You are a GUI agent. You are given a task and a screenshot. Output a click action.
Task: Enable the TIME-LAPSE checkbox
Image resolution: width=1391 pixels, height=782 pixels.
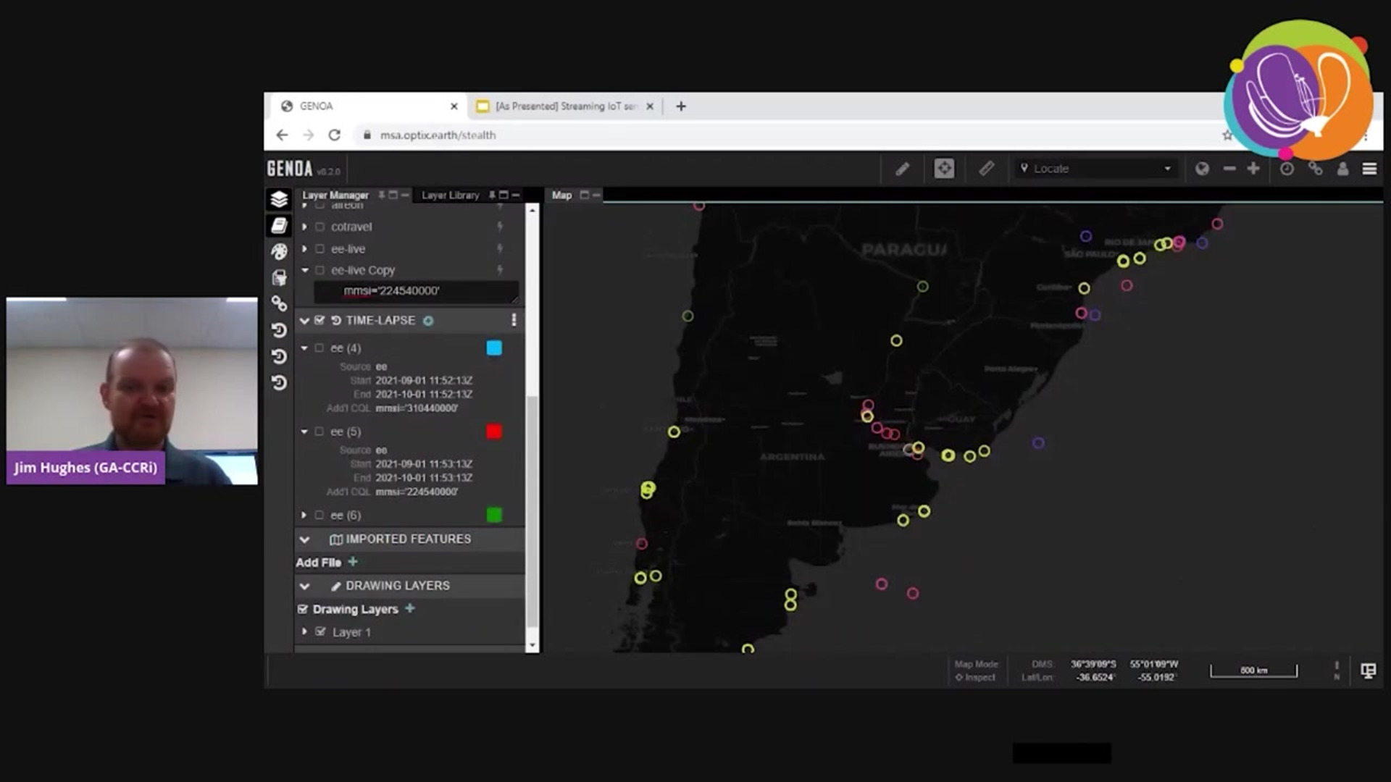[x=319, y=320]
